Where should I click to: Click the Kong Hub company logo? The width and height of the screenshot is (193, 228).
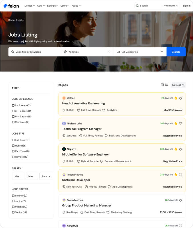pos(64,226)
